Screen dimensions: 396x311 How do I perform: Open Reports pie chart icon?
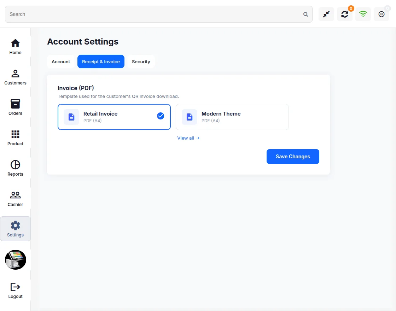point(15,165)
